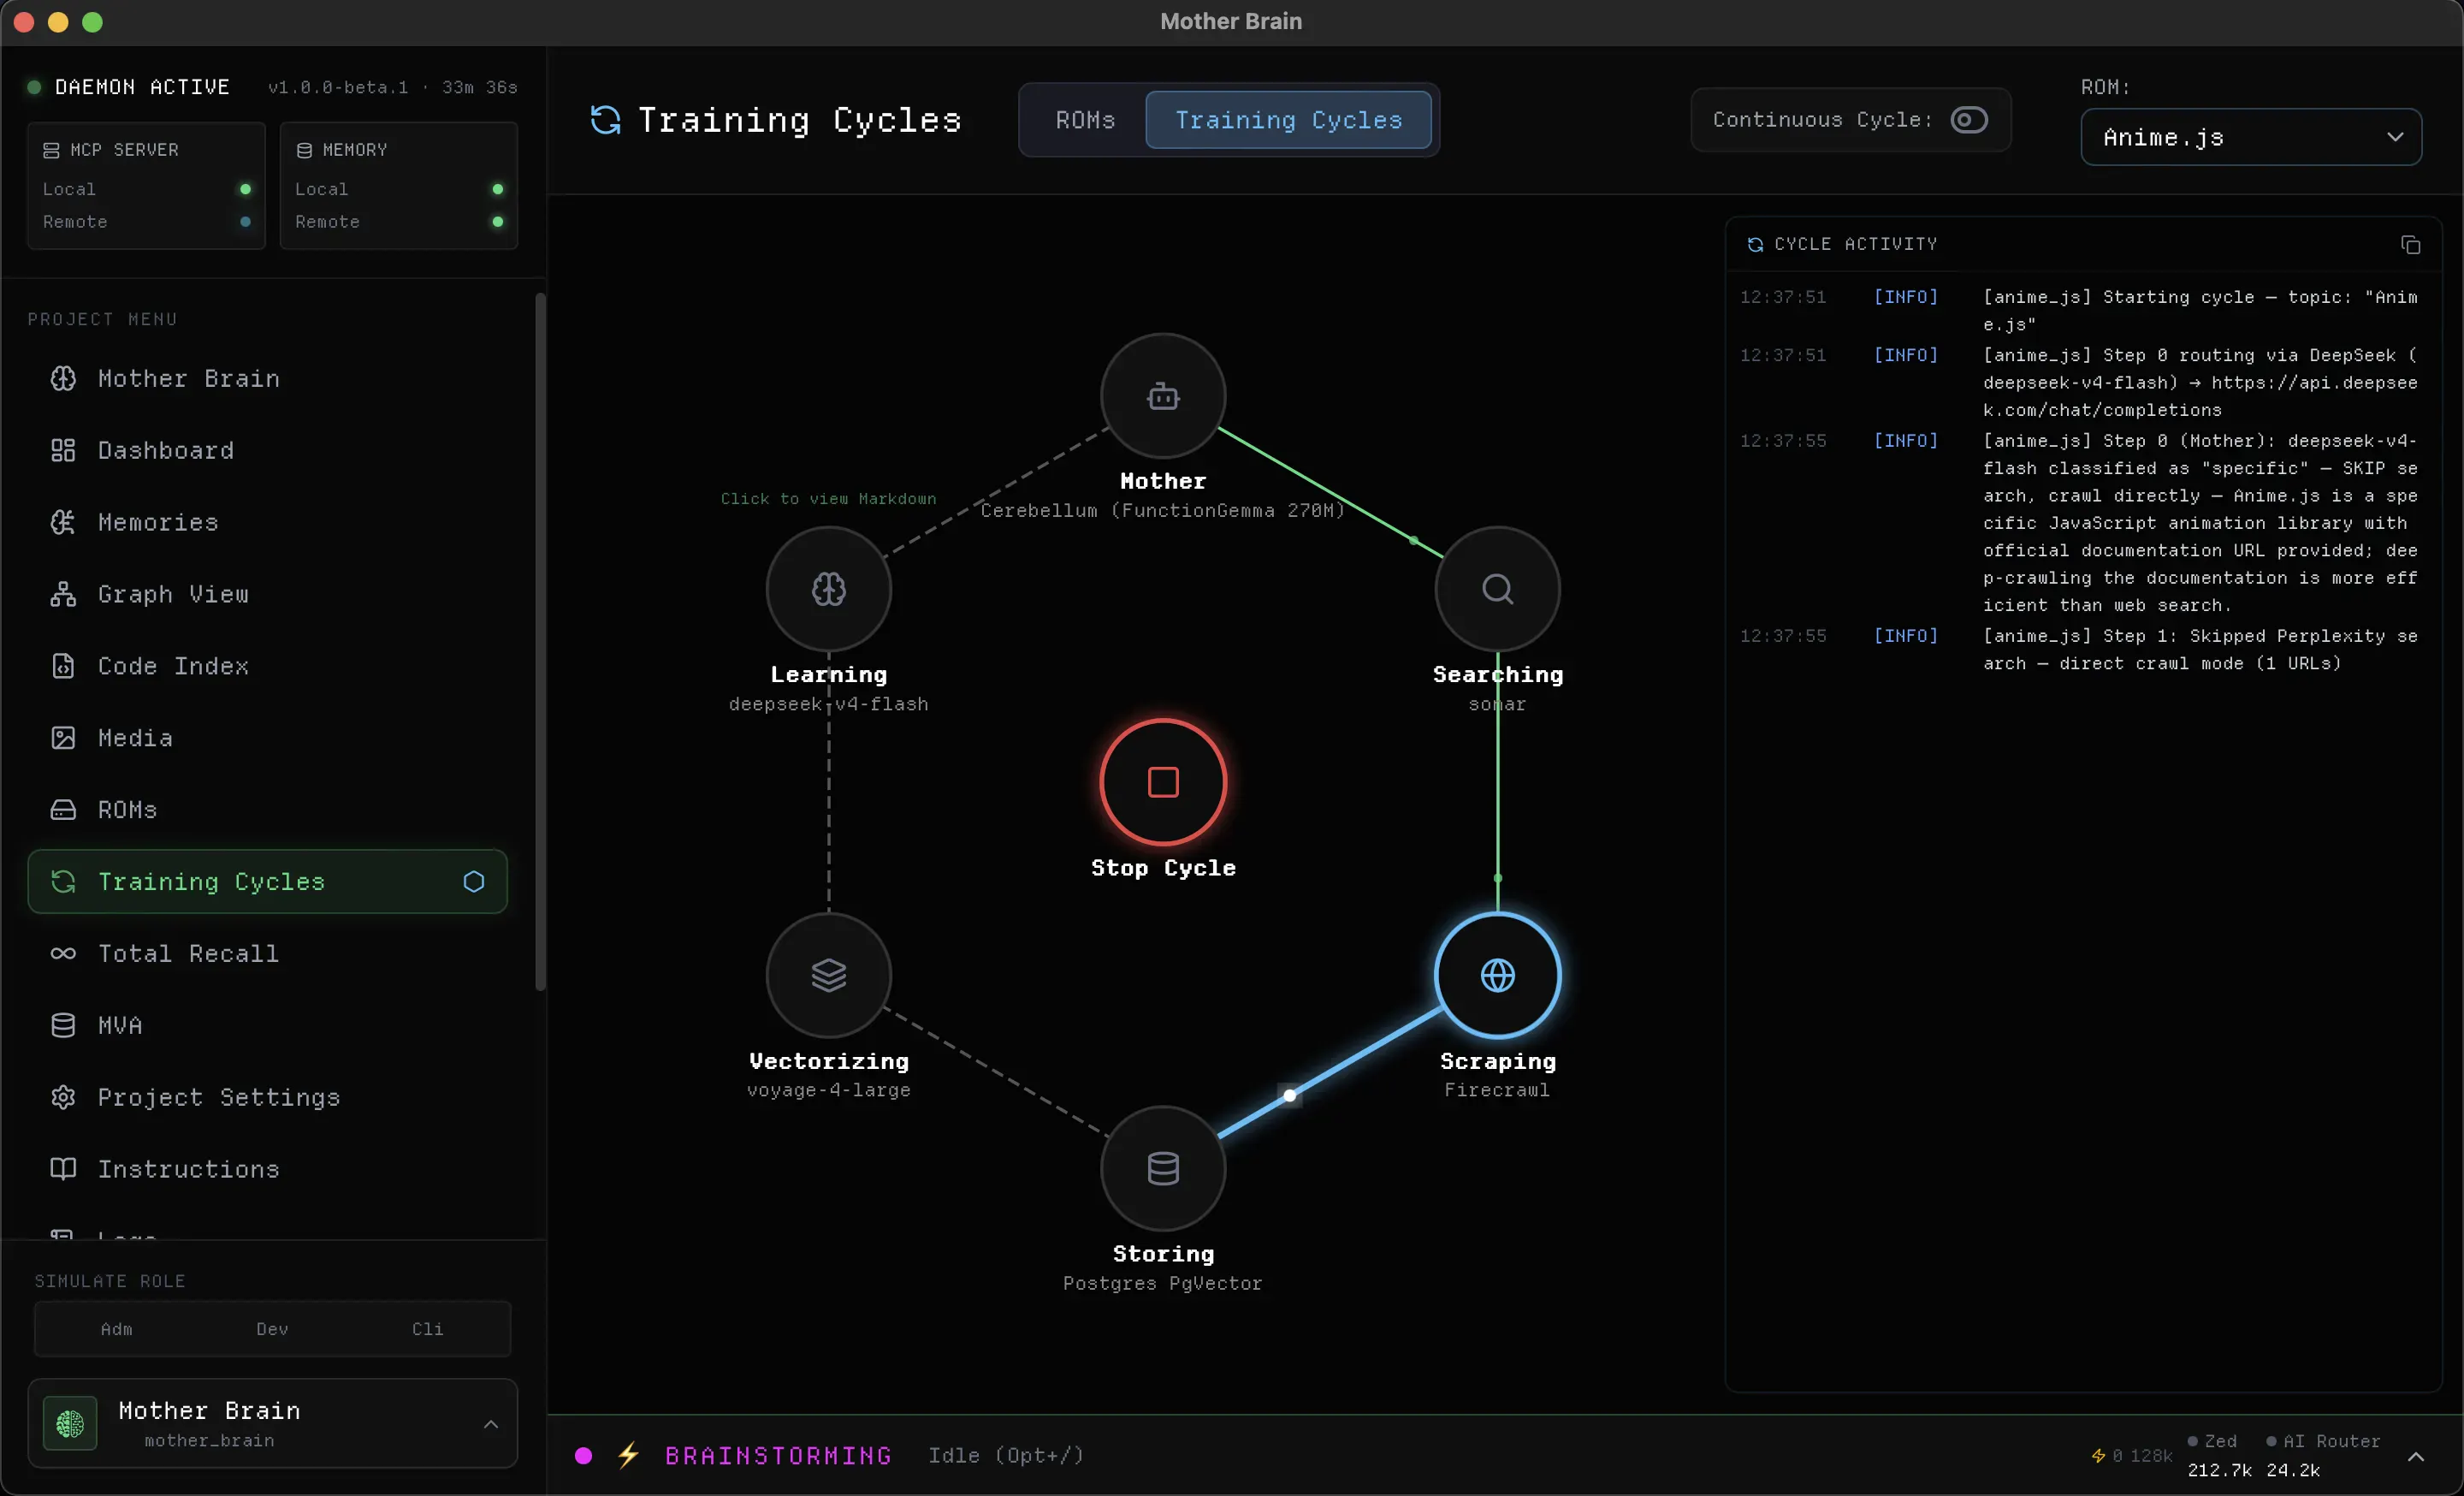
Task: Open Code Index from the project menu
Action: (267, 666)
